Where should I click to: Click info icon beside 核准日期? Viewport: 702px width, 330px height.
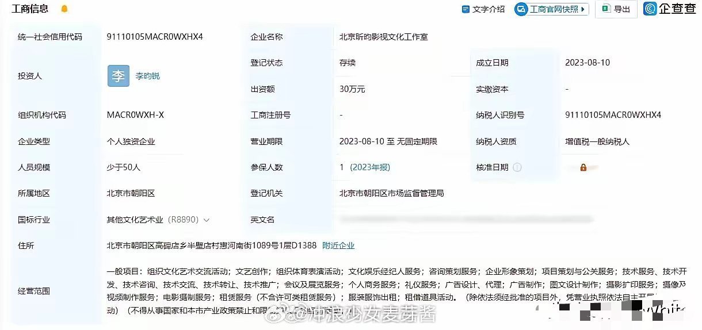tap(517, 167)
